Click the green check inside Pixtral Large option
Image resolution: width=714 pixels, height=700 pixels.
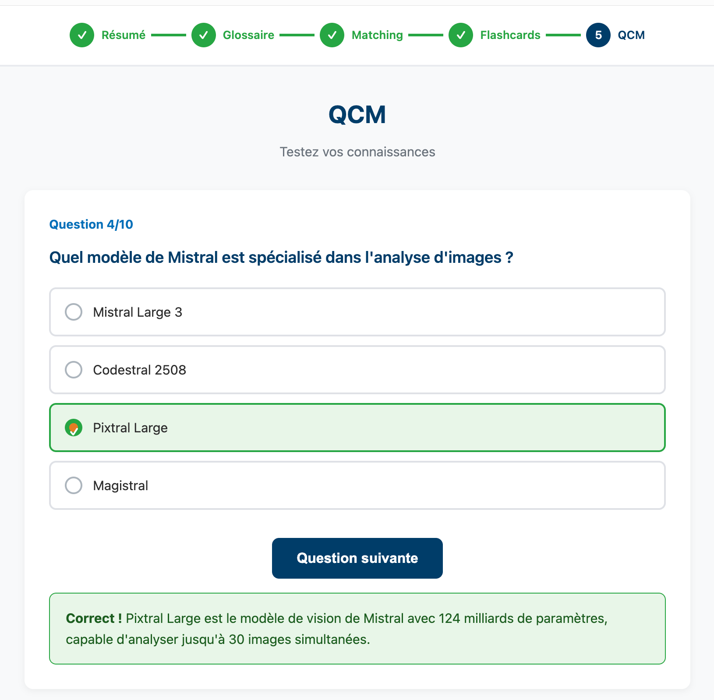[74, 428]
